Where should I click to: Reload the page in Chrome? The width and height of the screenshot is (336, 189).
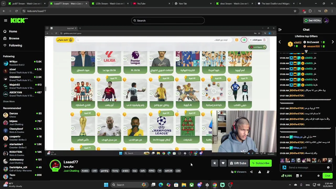17,11
